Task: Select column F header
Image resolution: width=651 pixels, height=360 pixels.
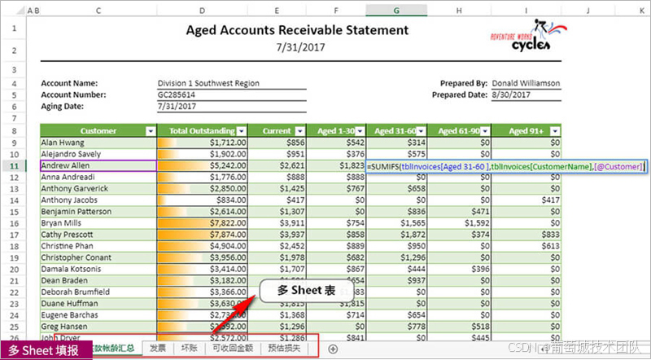Action: point(336,11)
